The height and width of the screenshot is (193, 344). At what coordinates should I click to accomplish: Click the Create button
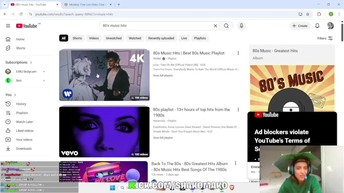[300, 26]
